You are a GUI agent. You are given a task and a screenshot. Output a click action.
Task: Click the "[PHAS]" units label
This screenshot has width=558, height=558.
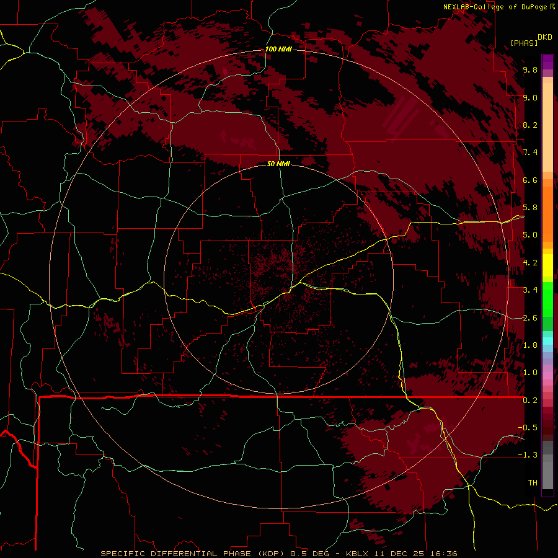point(524,43)
